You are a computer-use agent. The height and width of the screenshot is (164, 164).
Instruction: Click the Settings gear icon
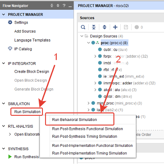point(10,22)
